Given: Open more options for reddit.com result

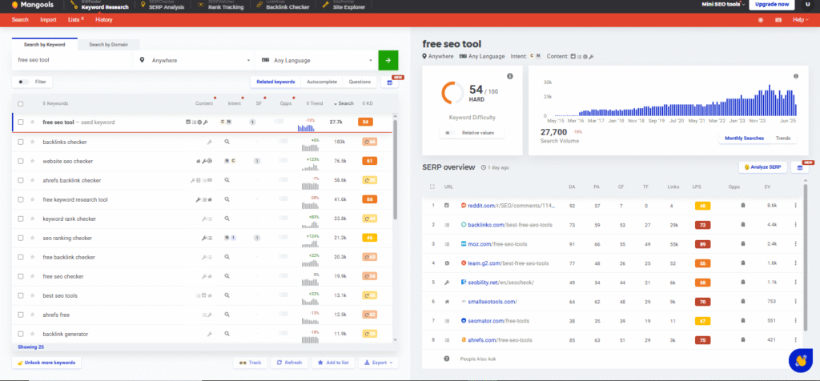Looking at the screenshot, I should tap(795, 206).
